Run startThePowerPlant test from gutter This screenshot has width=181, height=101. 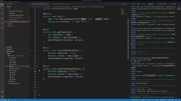[31, 50]
